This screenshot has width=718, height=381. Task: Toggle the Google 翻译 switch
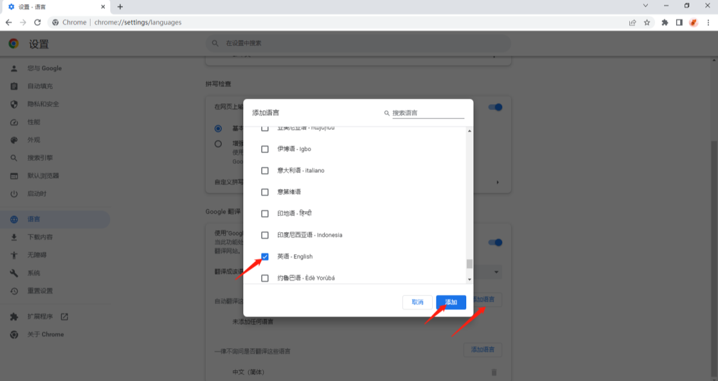point(495,242)
